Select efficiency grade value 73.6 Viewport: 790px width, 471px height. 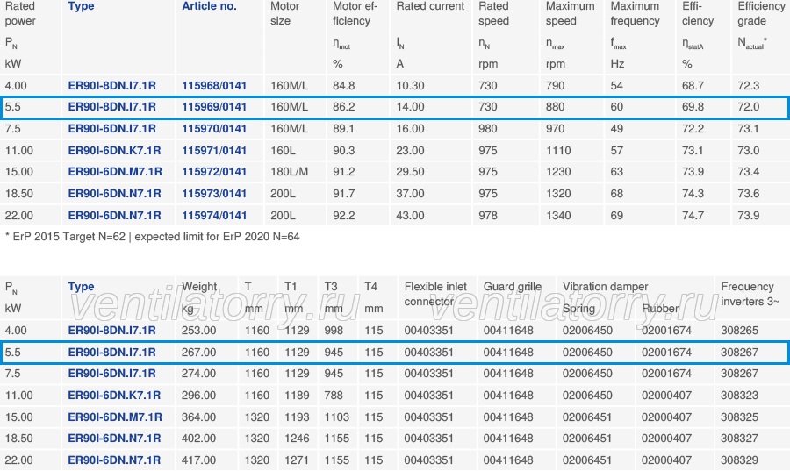pos(748,194)
